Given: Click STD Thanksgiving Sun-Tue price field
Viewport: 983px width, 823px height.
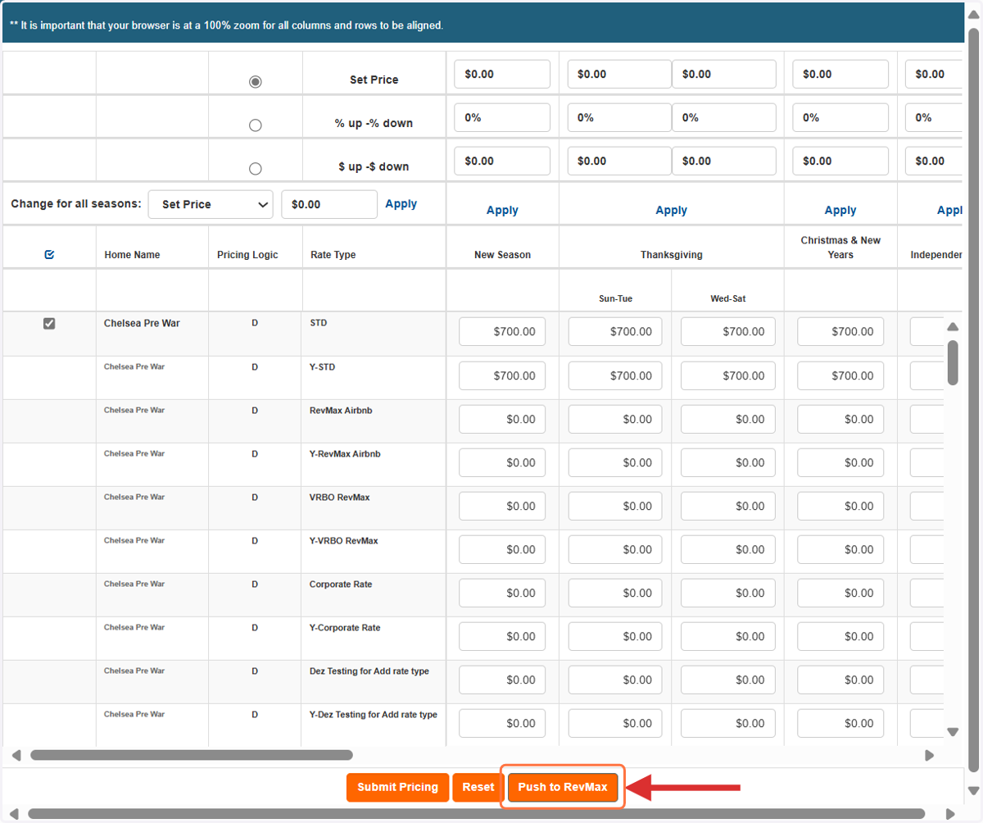Looking at the screenshot, I should tap(615, 332).
